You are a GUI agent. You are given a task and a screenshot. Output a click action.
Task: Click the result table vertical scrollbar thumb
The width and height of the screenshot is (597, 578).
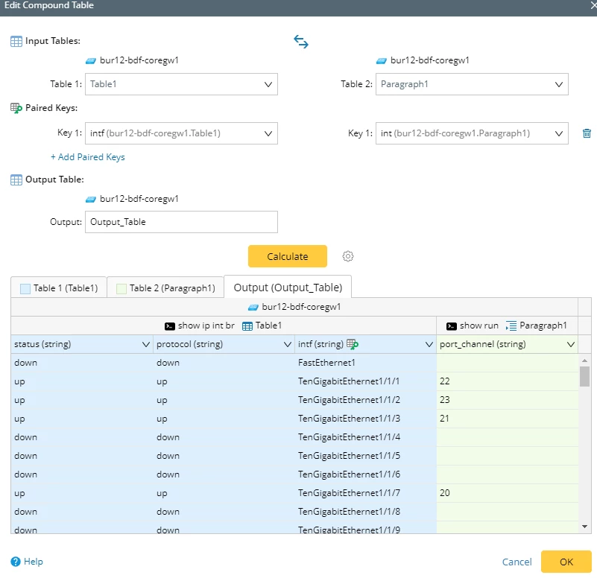point(584,377)
